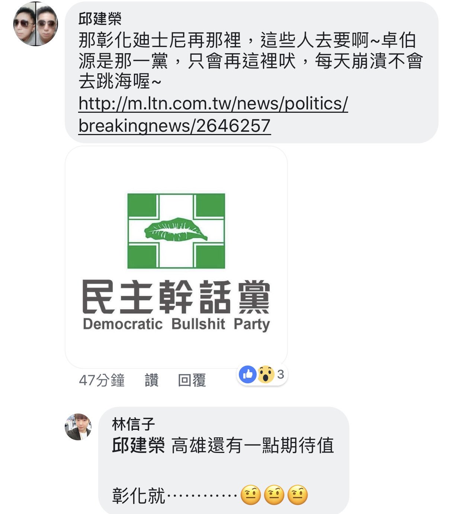Click the 林信子 commenter name
Image resolution: width=462 pixels, height=514 pixels.
pos(134,424)
